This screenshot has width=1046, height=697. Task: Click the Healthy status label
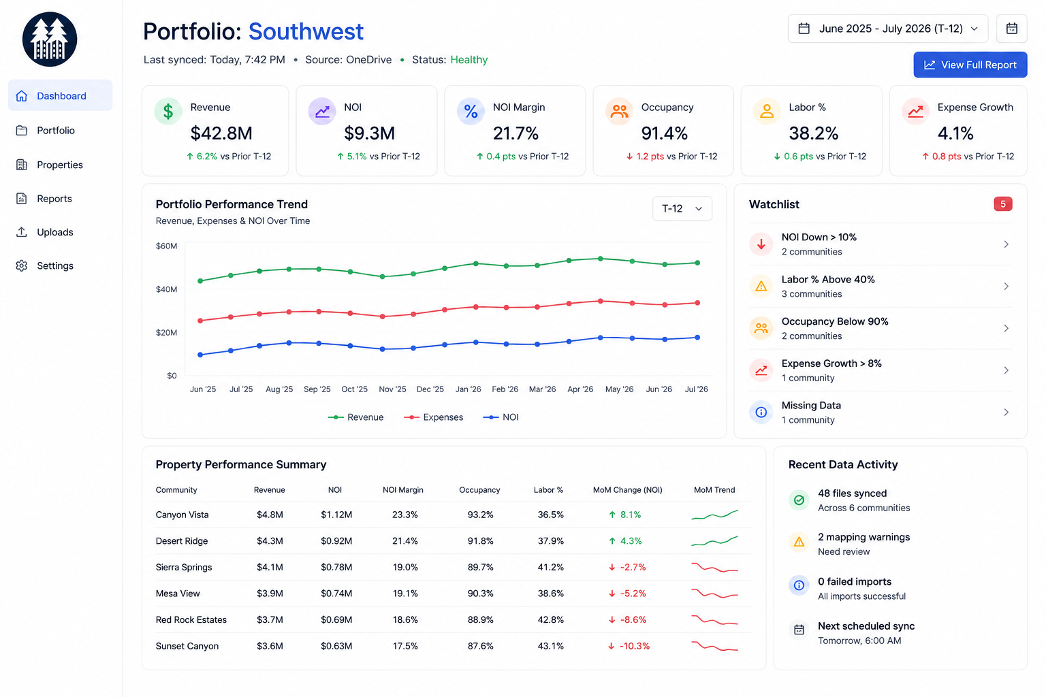click(x=469, y=60)
